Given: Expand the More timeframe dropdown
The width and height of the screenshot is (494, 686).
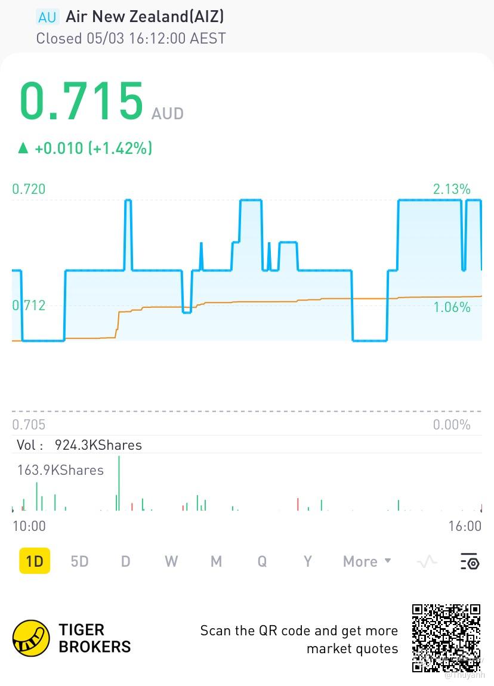Looking at the screenshot, I should [367, 561].
